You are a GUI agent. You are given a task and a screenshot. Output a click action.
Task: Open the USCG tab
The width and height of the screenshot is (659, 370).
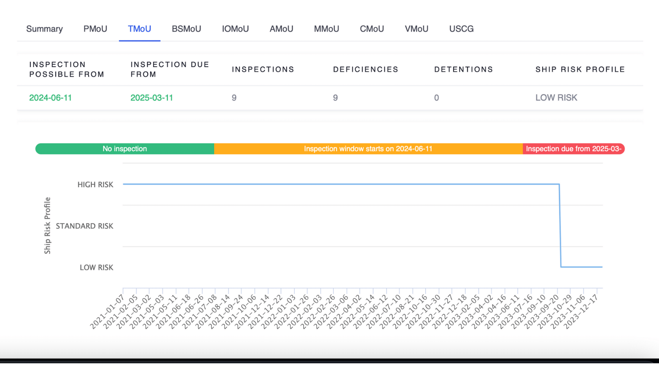click(x=461, y=29)
